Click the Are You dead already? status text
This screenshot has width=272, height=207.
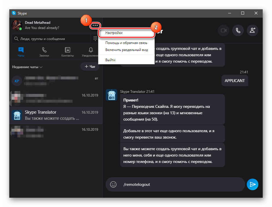(x=42, y=28)
